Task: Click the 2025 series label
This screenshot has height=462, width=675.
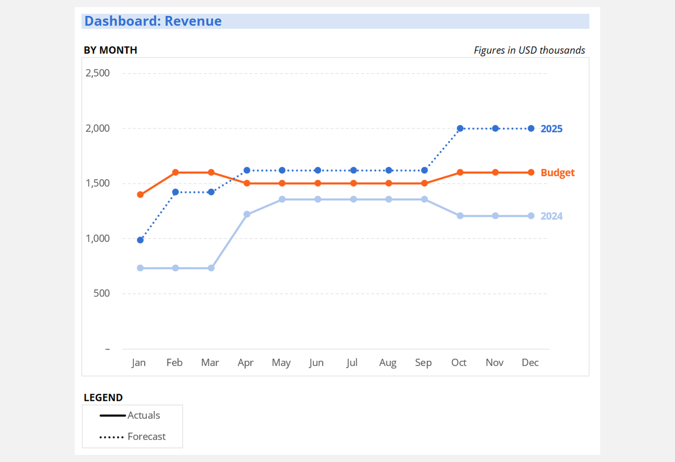Action: click(x=551, y=129)
